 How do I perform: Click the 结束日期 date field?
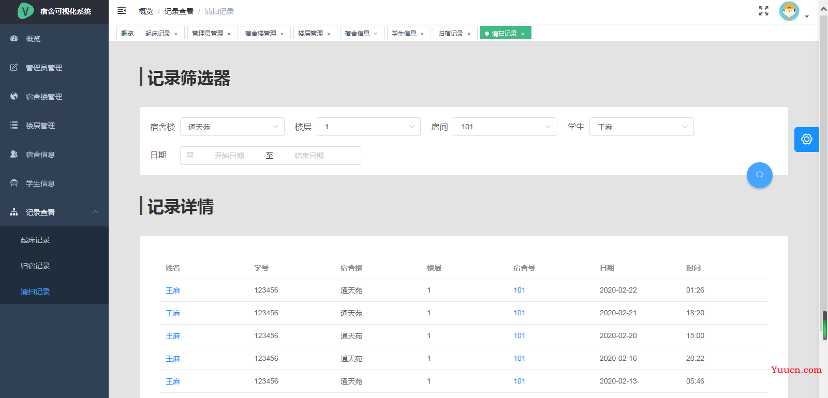(309, 156)
